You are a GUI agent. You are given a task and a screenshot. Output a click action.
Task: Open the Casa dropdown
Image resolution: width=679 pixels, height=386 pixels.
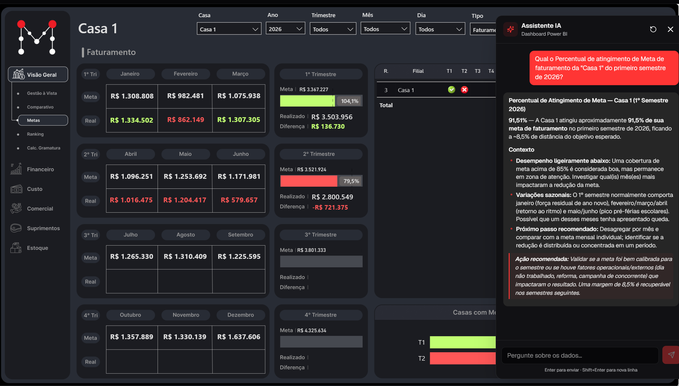(x=229, y=29)
